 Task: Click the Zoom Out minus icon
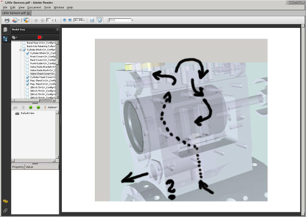coord(65,20)
